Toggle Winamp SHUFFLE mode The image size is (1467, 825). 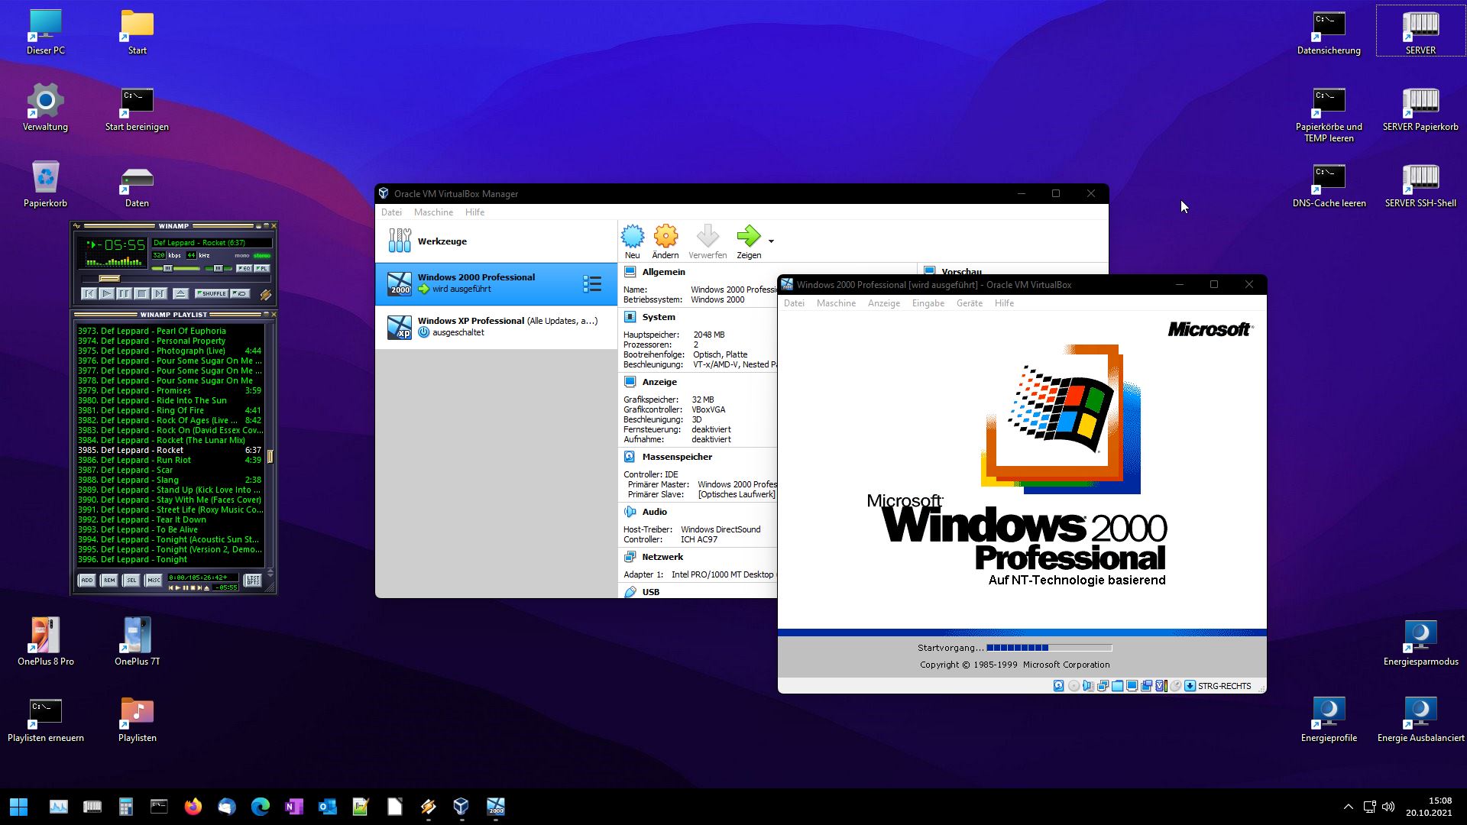tap(211, 293)
